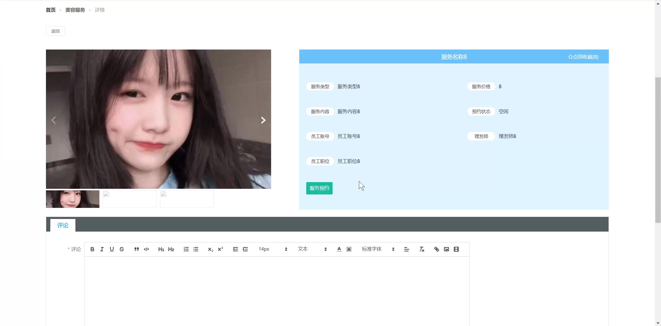Viewport: 661px width, 326px height.
Task: Click the 服务预约 booking button
Action: (319, 188)
